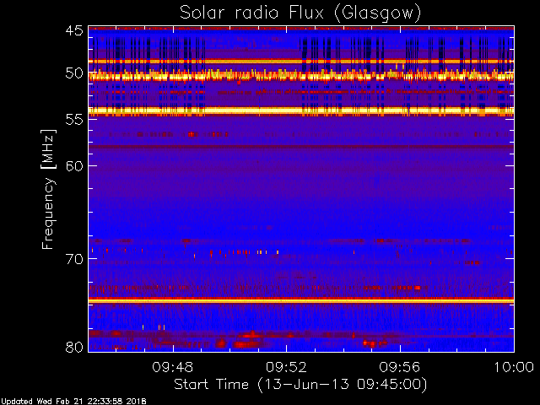540x405 pixels.
Task: Click the 'Start Time (13-Jun-13 09:45:00)' label
Action: click(300, 385)
